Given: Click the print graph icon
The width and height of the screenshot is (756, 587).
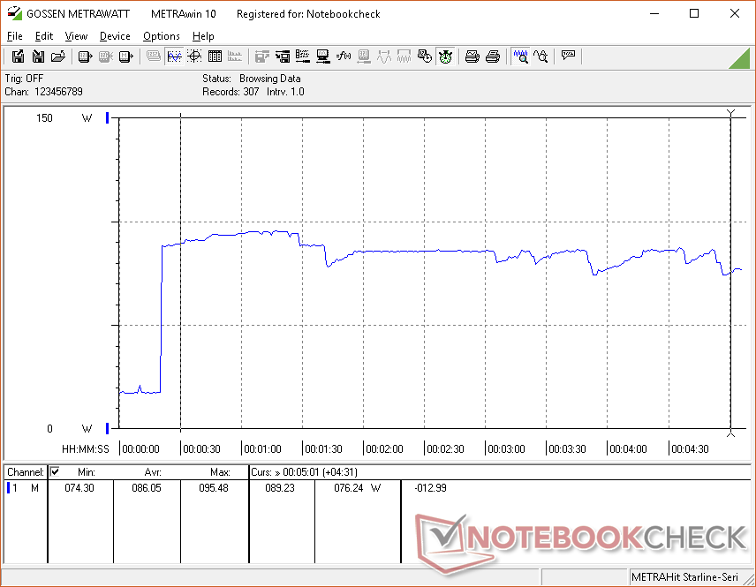Looking at the screenshot, I should pos(472,56).
